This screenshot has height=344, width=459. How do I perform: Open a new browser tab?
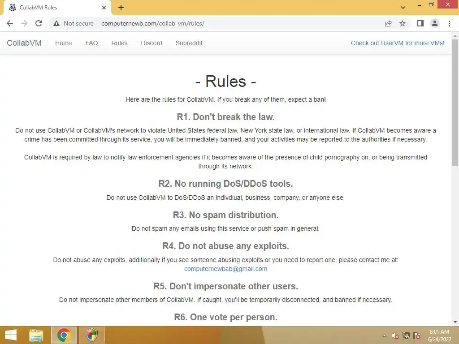pos(121,8)
